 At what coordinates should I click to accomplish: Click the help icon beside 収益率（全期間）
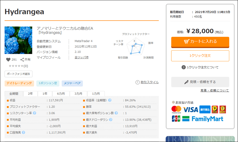tap(110, 100)
